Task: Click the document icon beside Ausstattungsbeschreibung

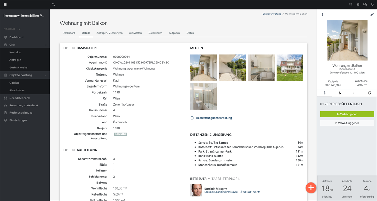Action: (192, 118)
